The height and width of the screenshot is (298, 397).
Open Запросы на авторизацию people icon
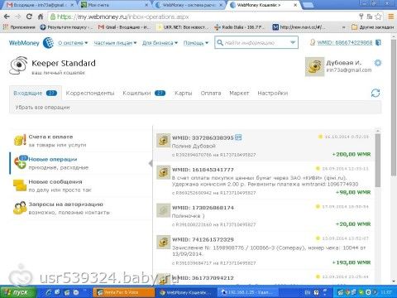(20, 208)
